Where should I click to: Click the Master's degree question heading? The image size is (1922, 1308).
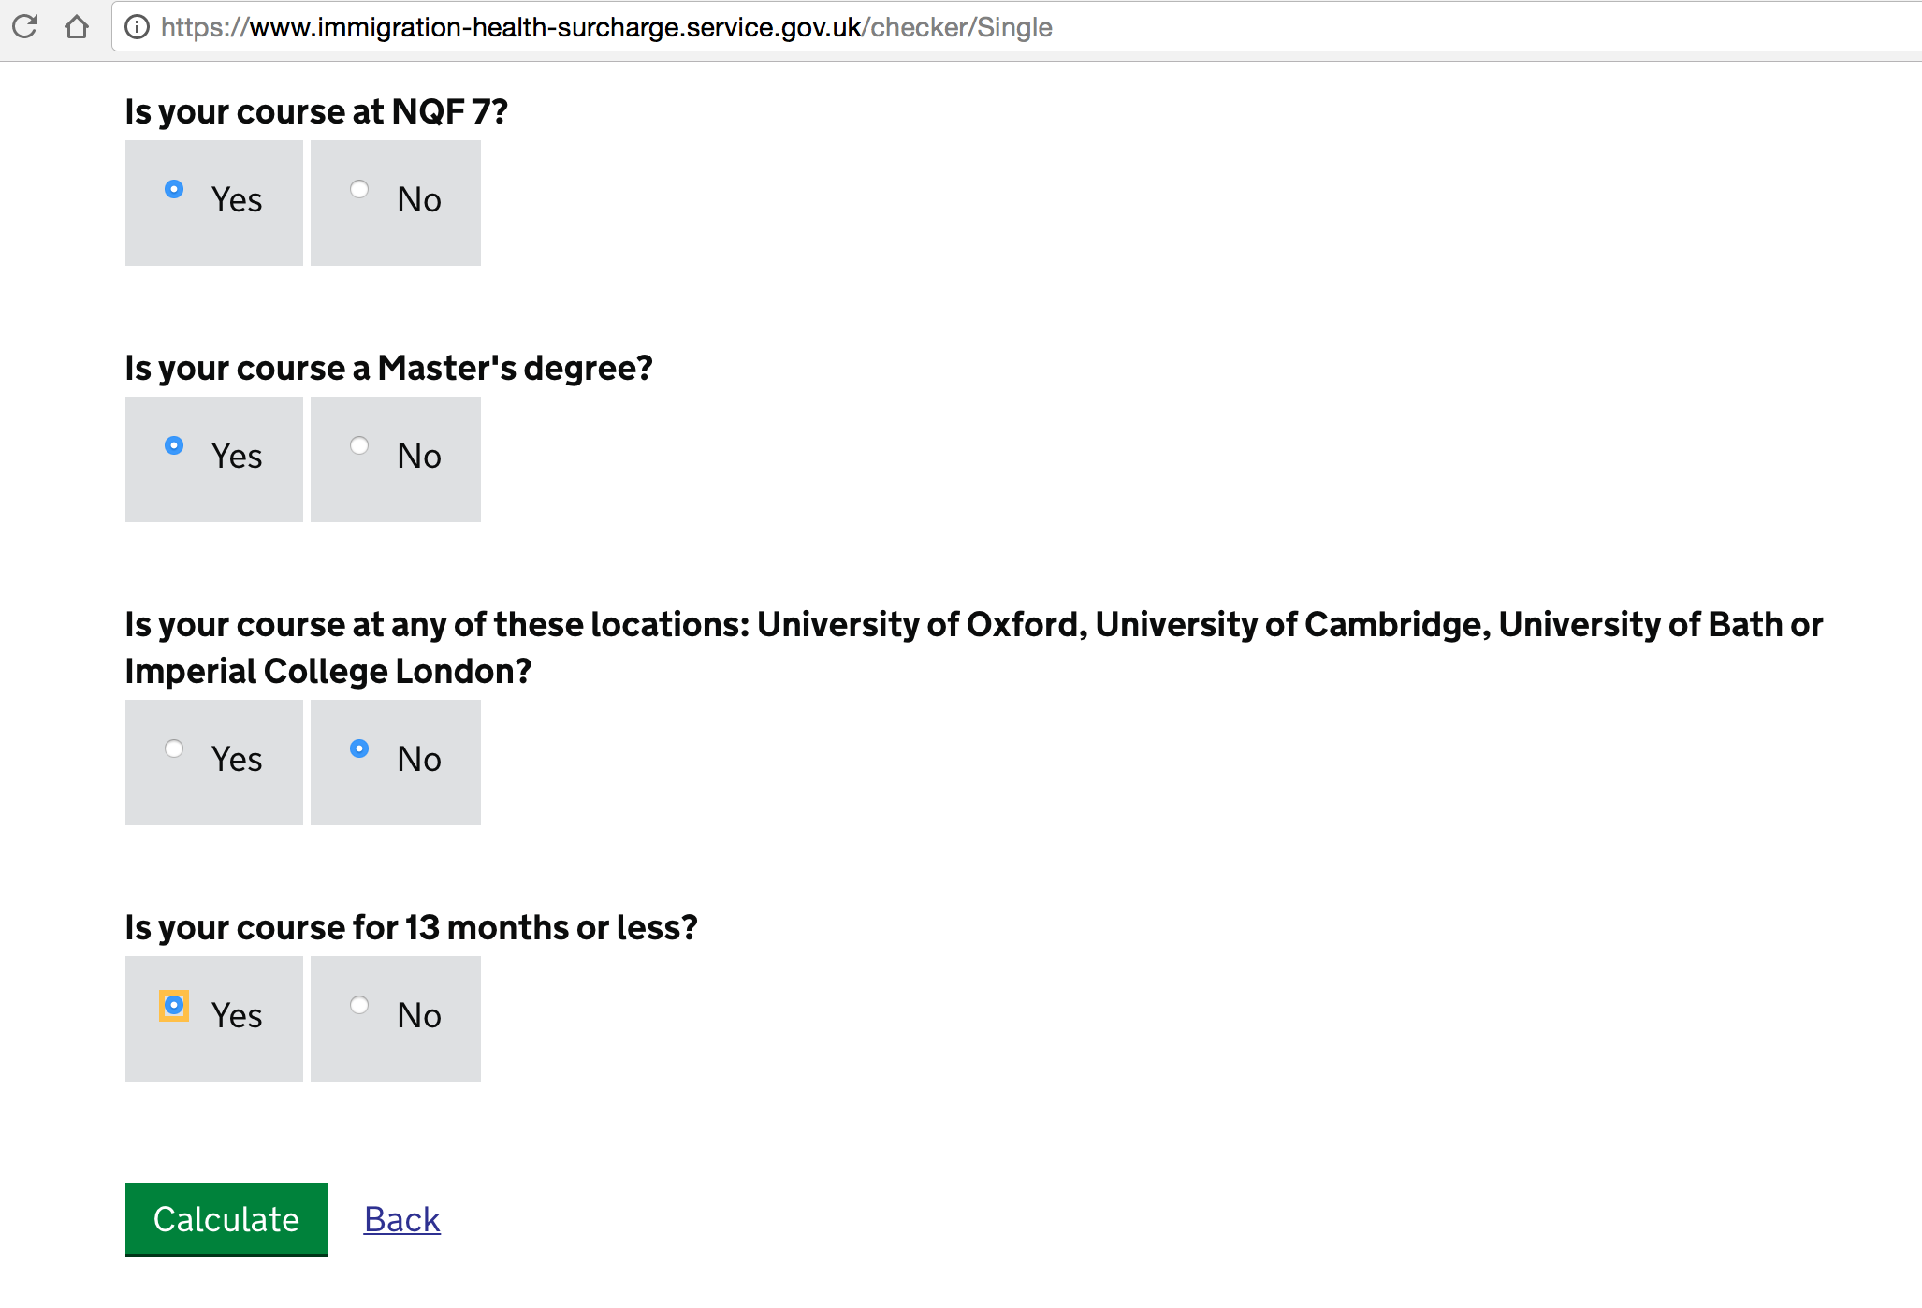(x=388, y=368)
